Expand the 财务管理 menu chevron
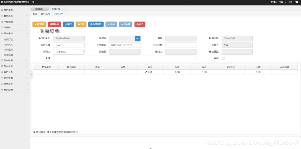 point(27,78)
